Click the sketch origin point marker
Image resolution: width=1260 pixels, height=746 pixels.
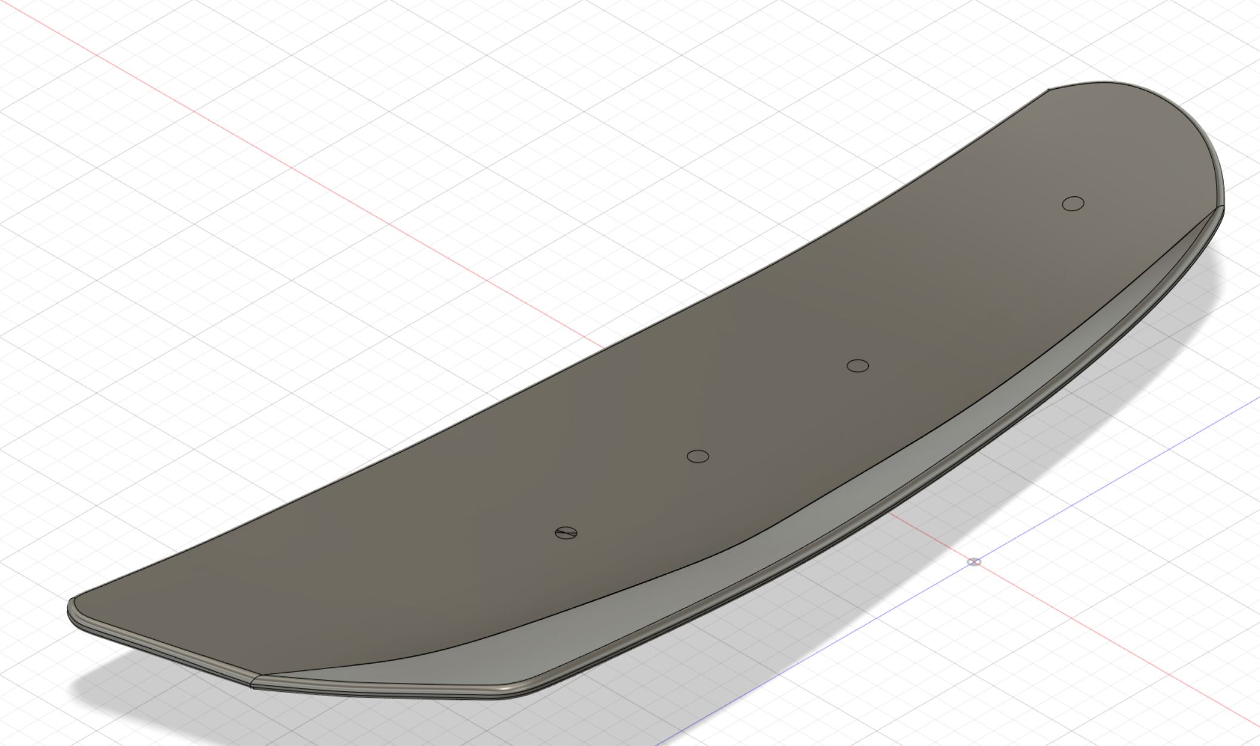click(x=974, y=562)
